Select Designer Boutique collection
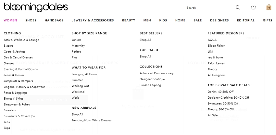276x135 pixels. (152, 79)
